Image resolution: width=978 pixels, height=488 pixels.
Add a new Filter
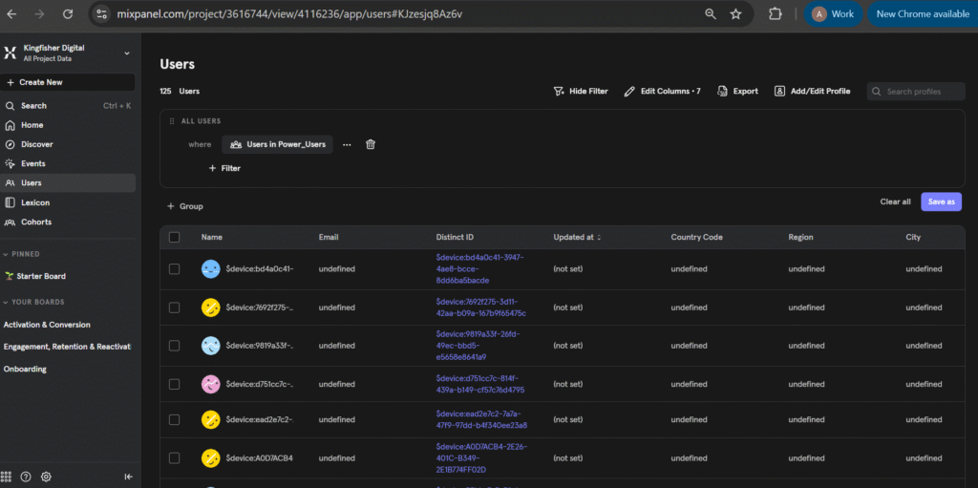pos(224,168)
